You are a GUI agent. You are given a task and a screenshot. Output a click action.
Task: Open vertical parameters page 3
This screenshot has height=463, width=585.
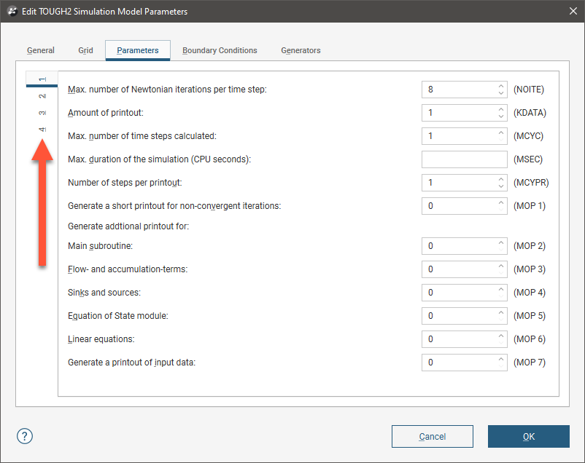point(42,113)
